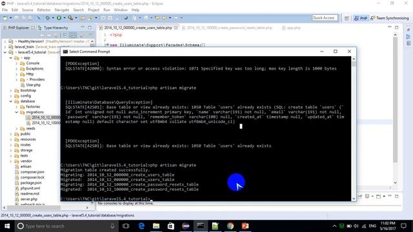Open the Window menu
The height and width of the screenshot is (232, 413).
coord(121,10)
